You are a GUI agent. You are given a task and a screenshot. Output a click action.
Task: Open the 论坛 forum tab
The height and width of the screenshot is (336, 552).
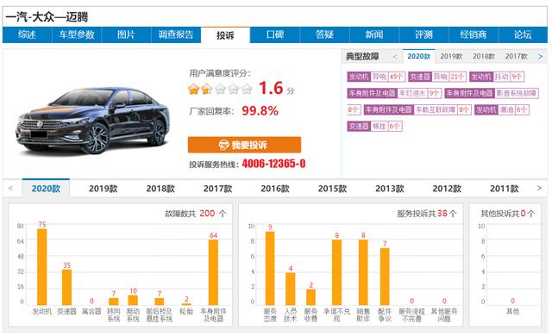pyautogui.click(x=523, y=34)
